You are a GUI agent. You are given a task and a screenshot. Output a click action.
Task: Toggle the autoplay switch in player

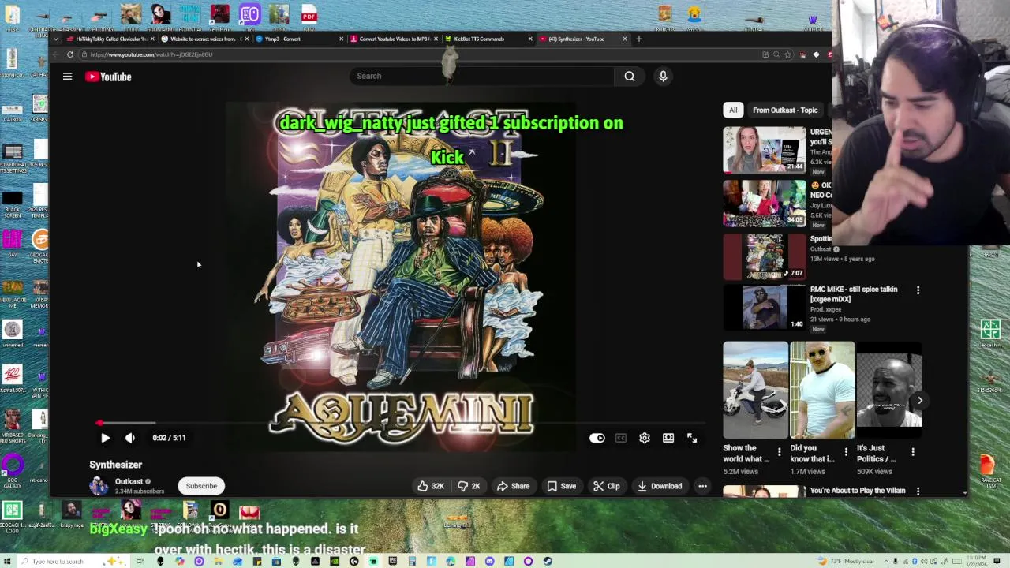597,438
